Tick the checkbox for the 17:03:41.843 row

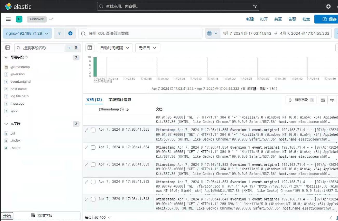click(93, 199)
